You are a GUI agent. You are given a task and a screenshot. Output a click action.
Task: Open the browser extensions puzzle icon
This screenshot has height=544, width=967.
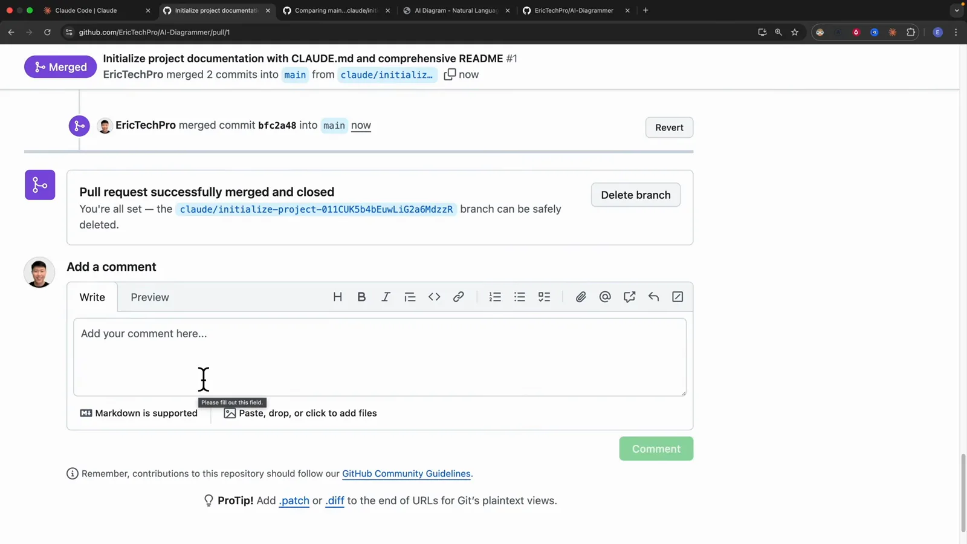911,32
